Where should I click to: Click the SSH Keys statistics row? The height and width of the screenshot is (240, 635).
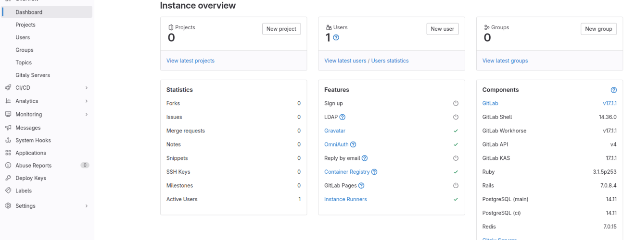(233, 172)
